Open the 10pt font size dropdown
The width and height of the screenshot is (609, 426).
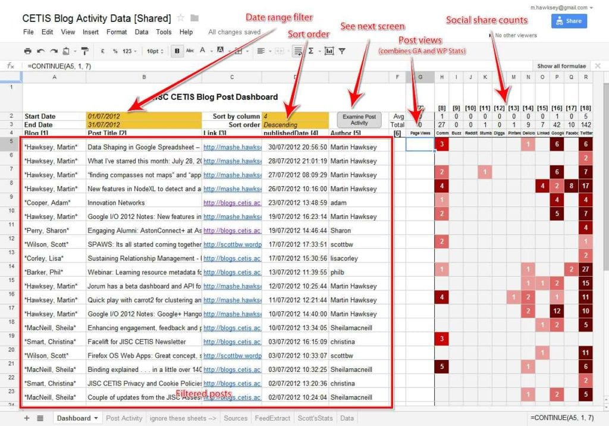[155, 51]
